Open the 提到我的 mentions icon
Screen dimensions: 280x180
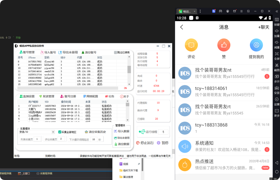coord(256,45)
